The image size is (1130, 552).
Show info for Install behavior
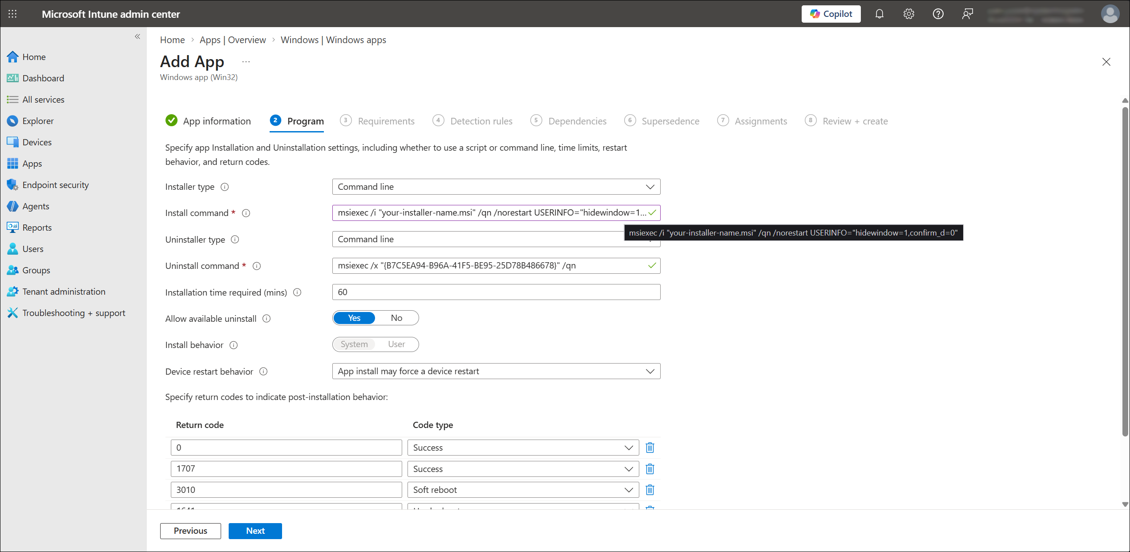[234, 345]
